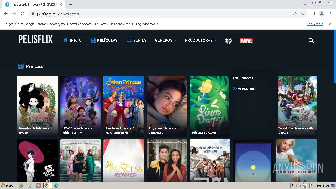The width and height of the screenshot is (336, 189).
Task: Bookmark this page with the star icon
Action: (303, 14)
